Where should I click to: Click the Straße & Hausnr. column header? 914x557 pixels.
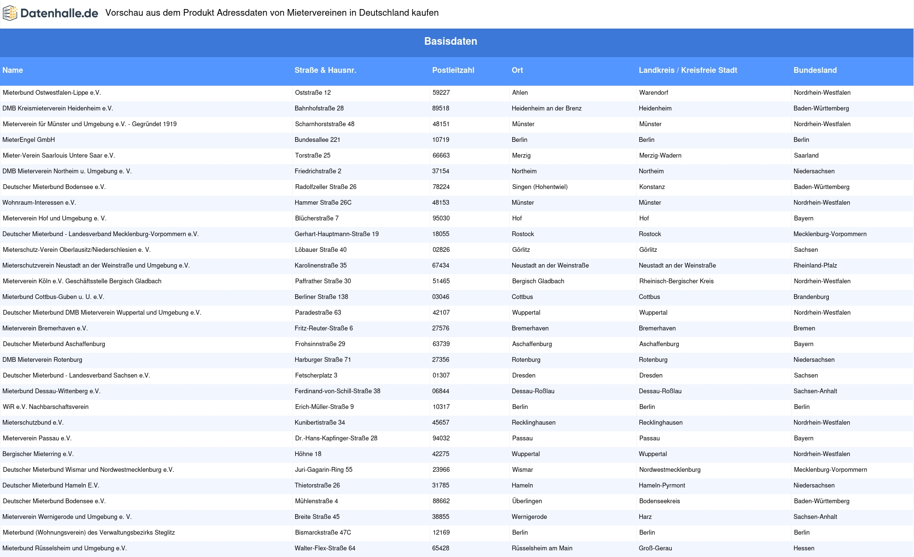coord(325,70)
